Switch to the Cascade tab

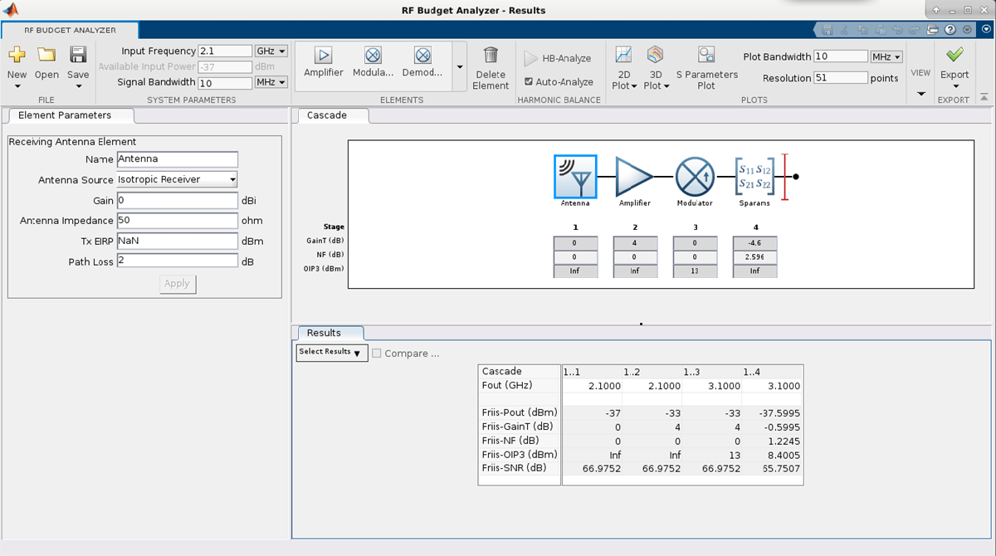(x=327, y=115)
